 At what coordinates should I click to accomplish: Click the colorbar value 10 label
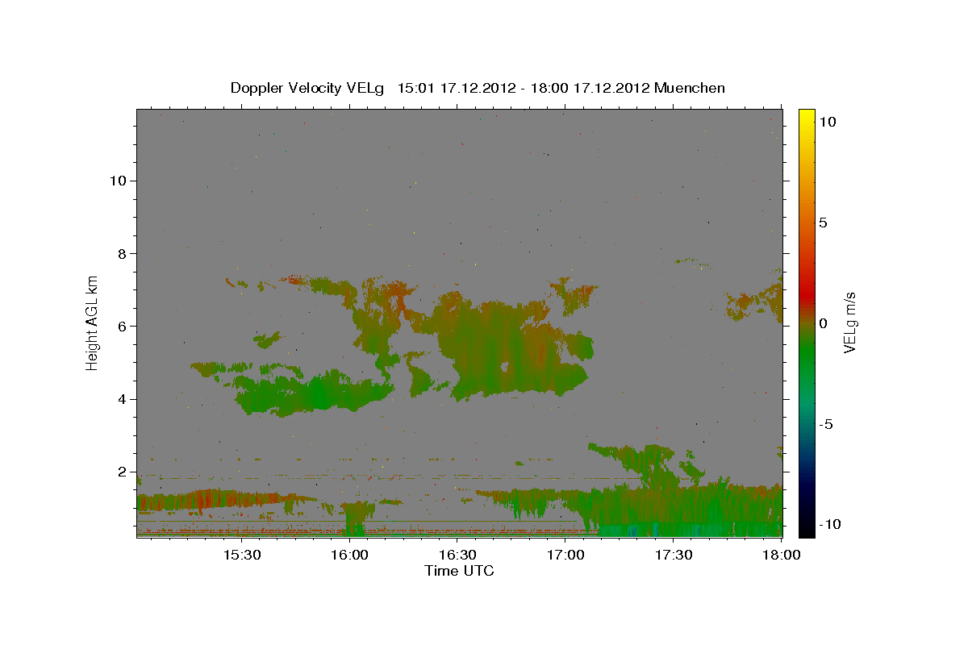(x=828, y=121)
